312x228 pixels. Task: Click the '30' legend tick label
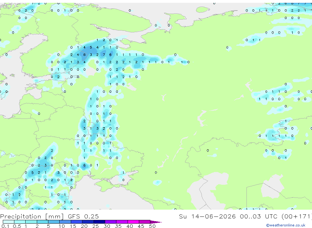click(x=107, y=226)
